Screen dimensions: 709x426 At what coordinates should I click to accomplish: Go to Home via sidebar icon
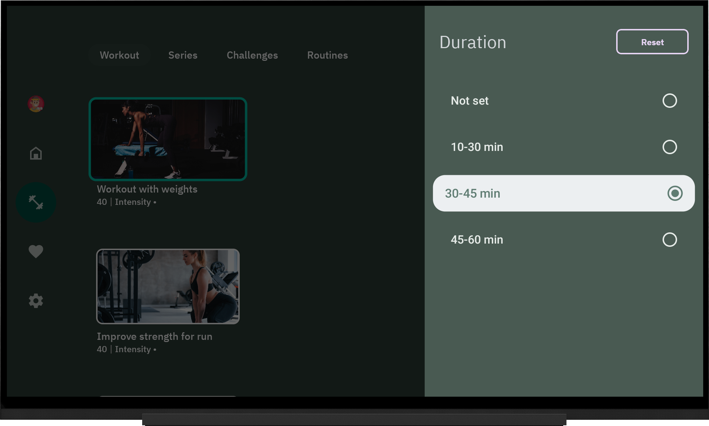point(36,153)
